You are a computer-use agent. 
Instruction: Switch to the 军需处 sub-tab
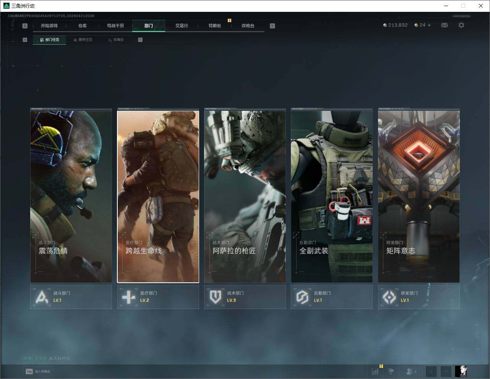[116, 40]
